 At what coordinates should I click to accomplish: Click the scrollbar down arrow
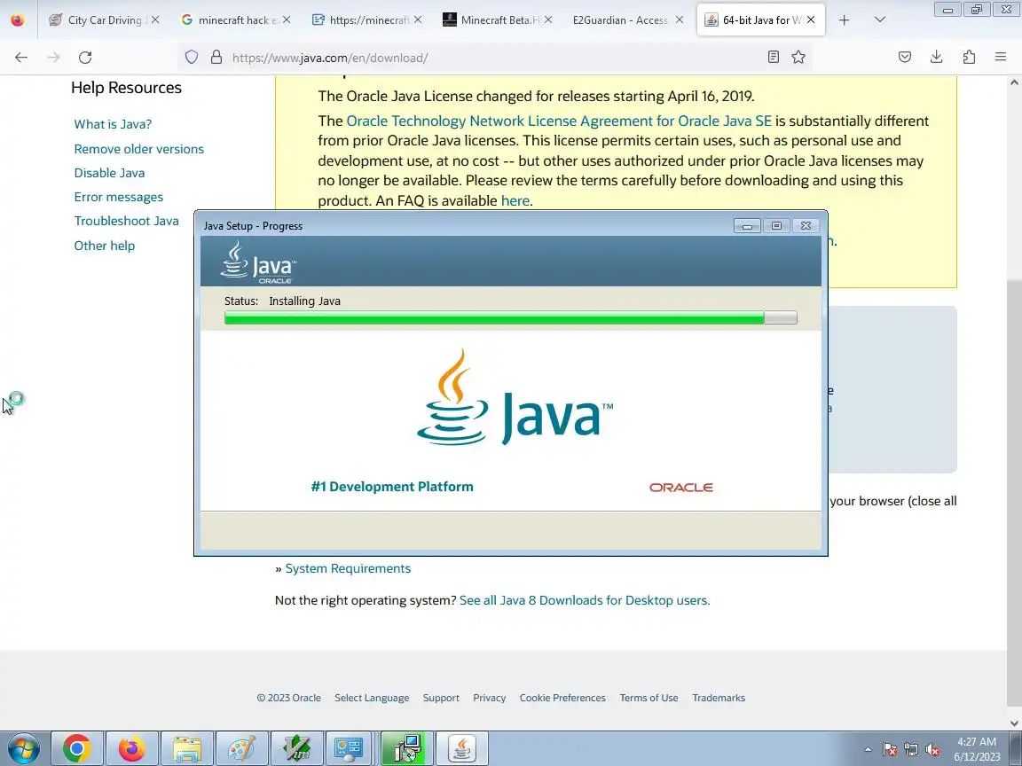[1014, 723]
